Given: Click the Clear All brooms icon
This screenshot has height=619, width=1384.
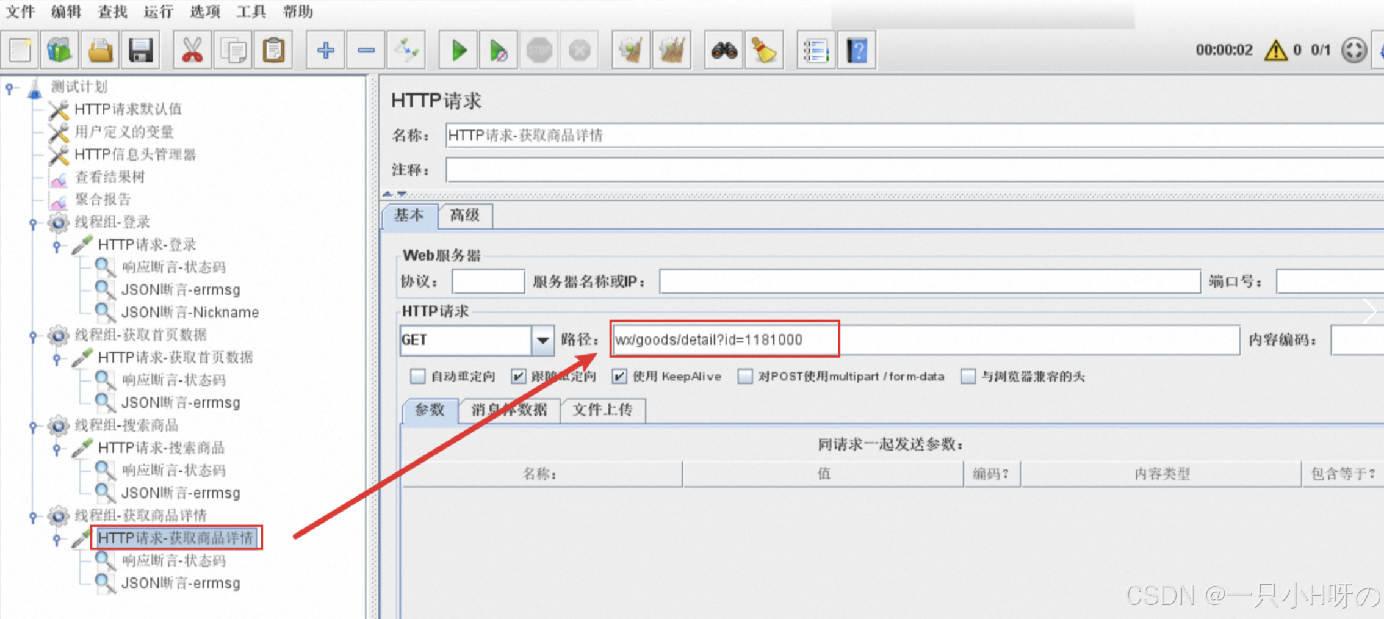Looking at the screenshot, I should point(672,49).
